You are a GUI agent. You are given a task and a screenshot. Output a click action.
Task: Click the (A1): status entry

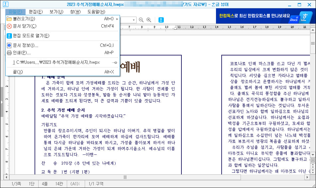point(75,184)
